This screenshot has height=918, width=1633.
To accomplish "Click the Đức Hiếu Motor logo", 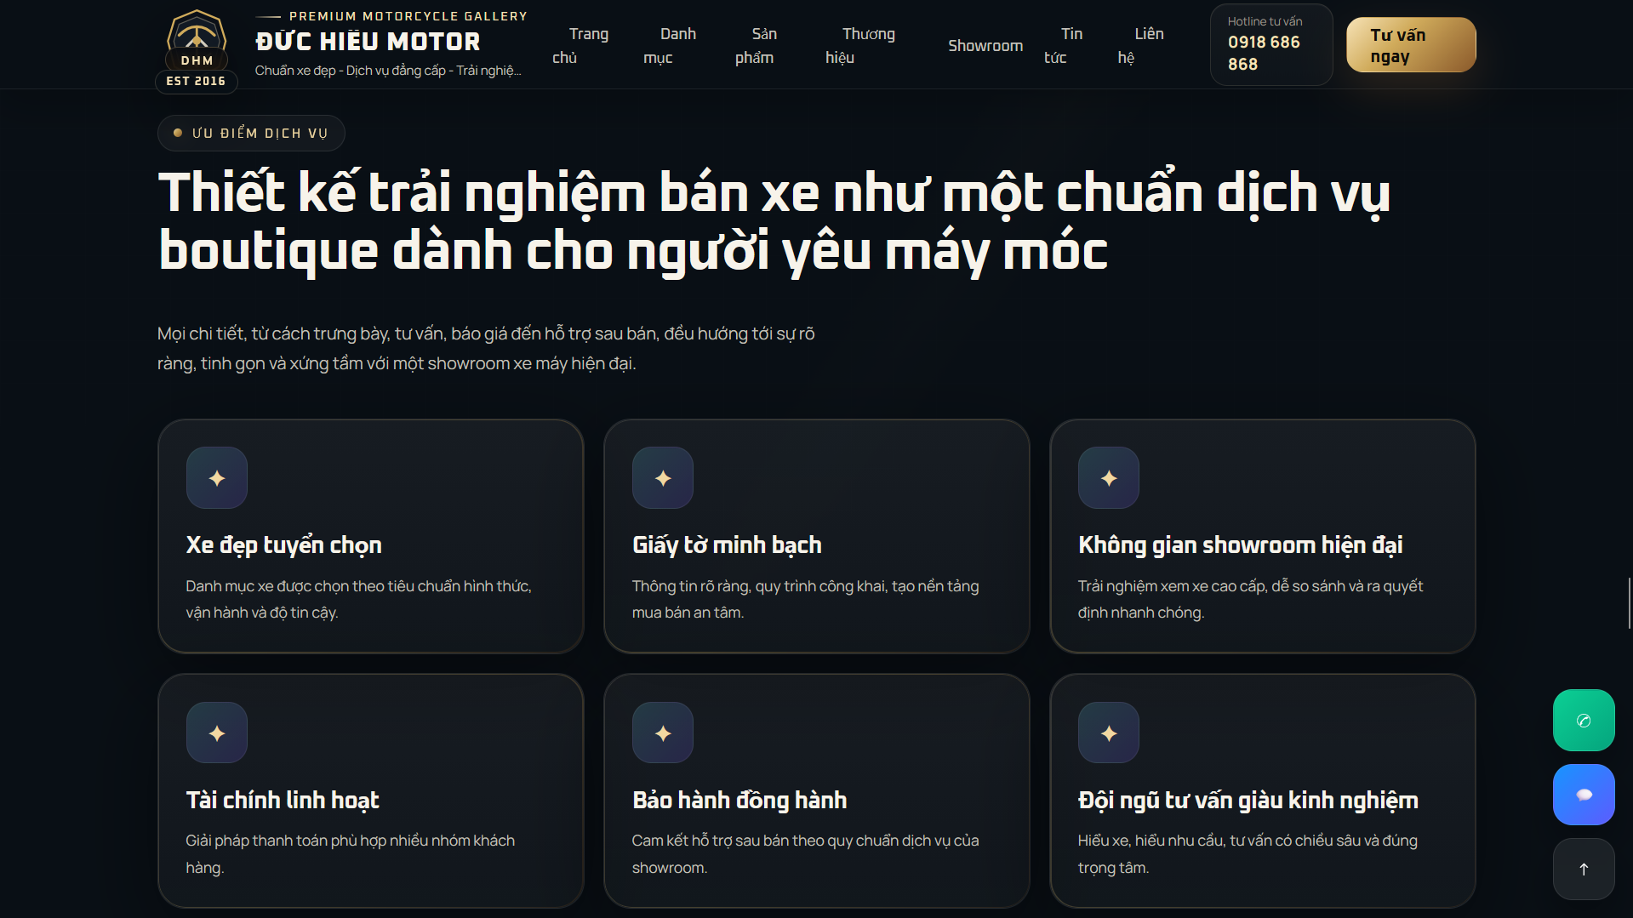I will (x=197, y=47).
